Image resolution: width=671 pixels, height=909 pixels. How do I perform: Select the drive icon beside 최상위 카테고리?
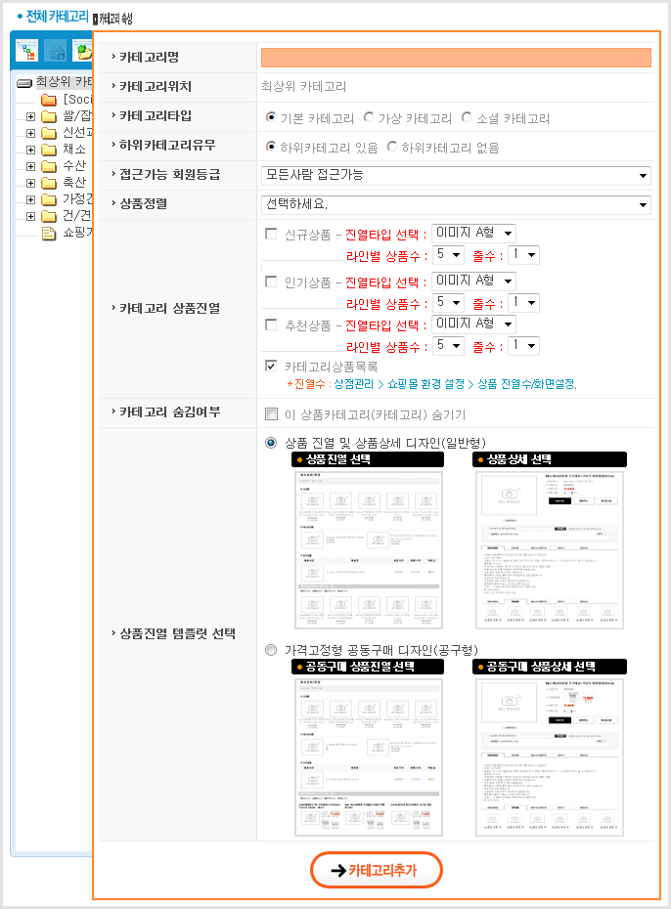tap(24, 83)
